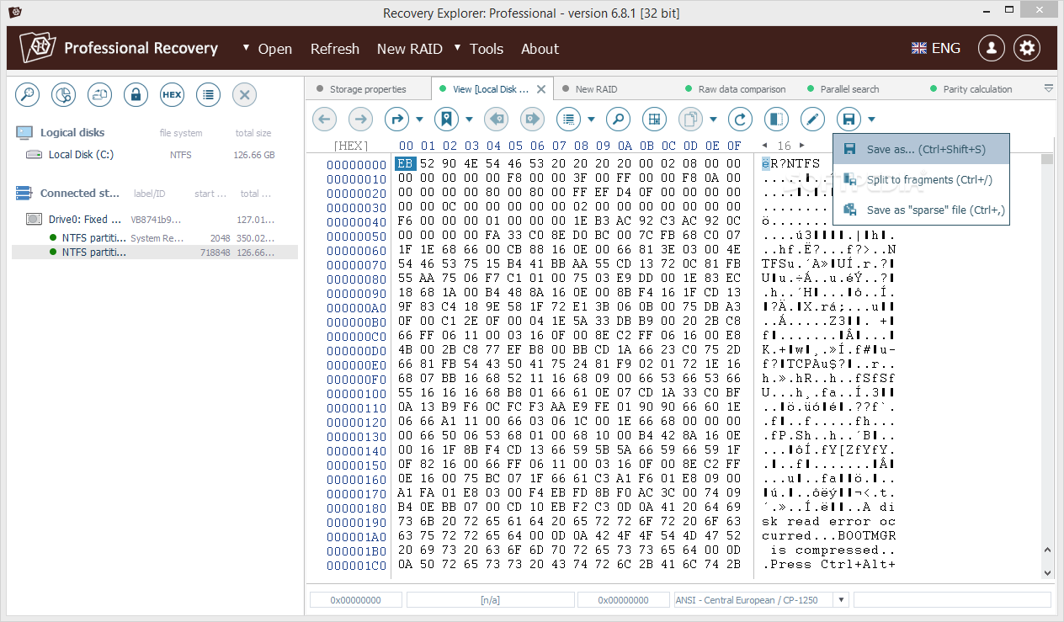
Task: Switch to the Parity calculation tab
Action: point(977,89)
